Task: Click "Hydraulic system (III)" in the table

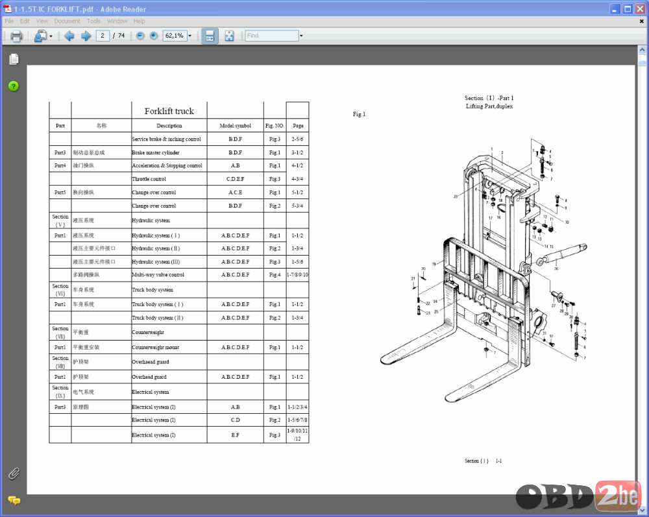Action: click(156, 262)
